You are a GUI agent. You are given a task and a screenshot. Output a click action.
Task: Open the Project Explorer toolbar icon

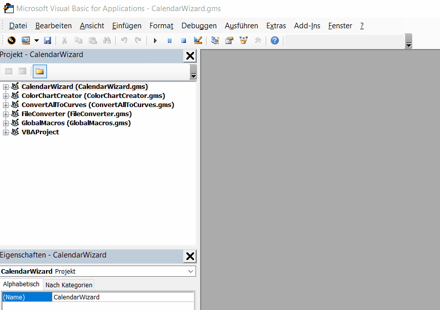(x=215, y=40)
